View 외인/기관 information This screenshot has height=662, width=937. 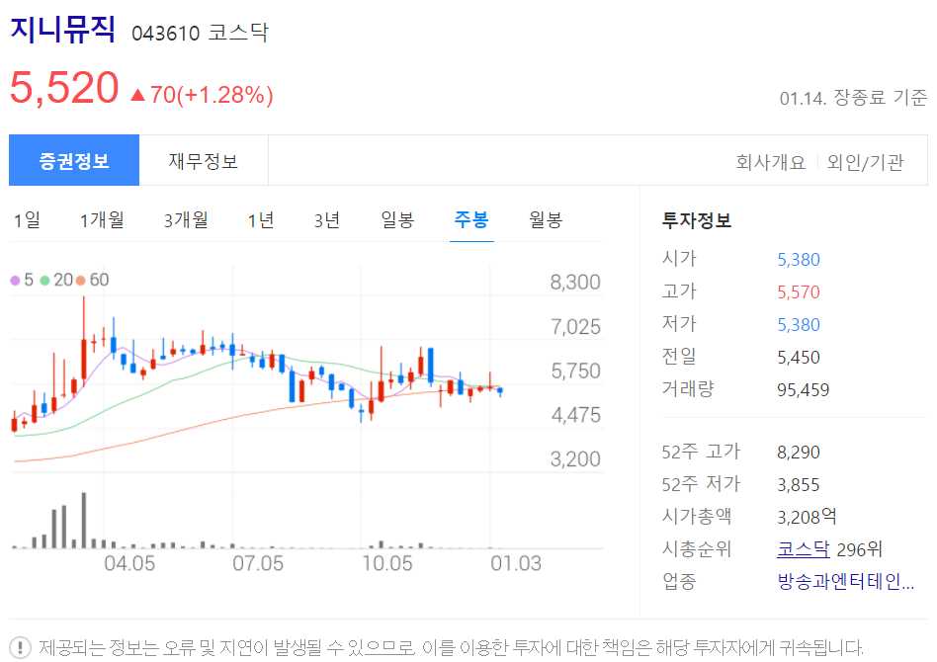click(x=865, y=160)
